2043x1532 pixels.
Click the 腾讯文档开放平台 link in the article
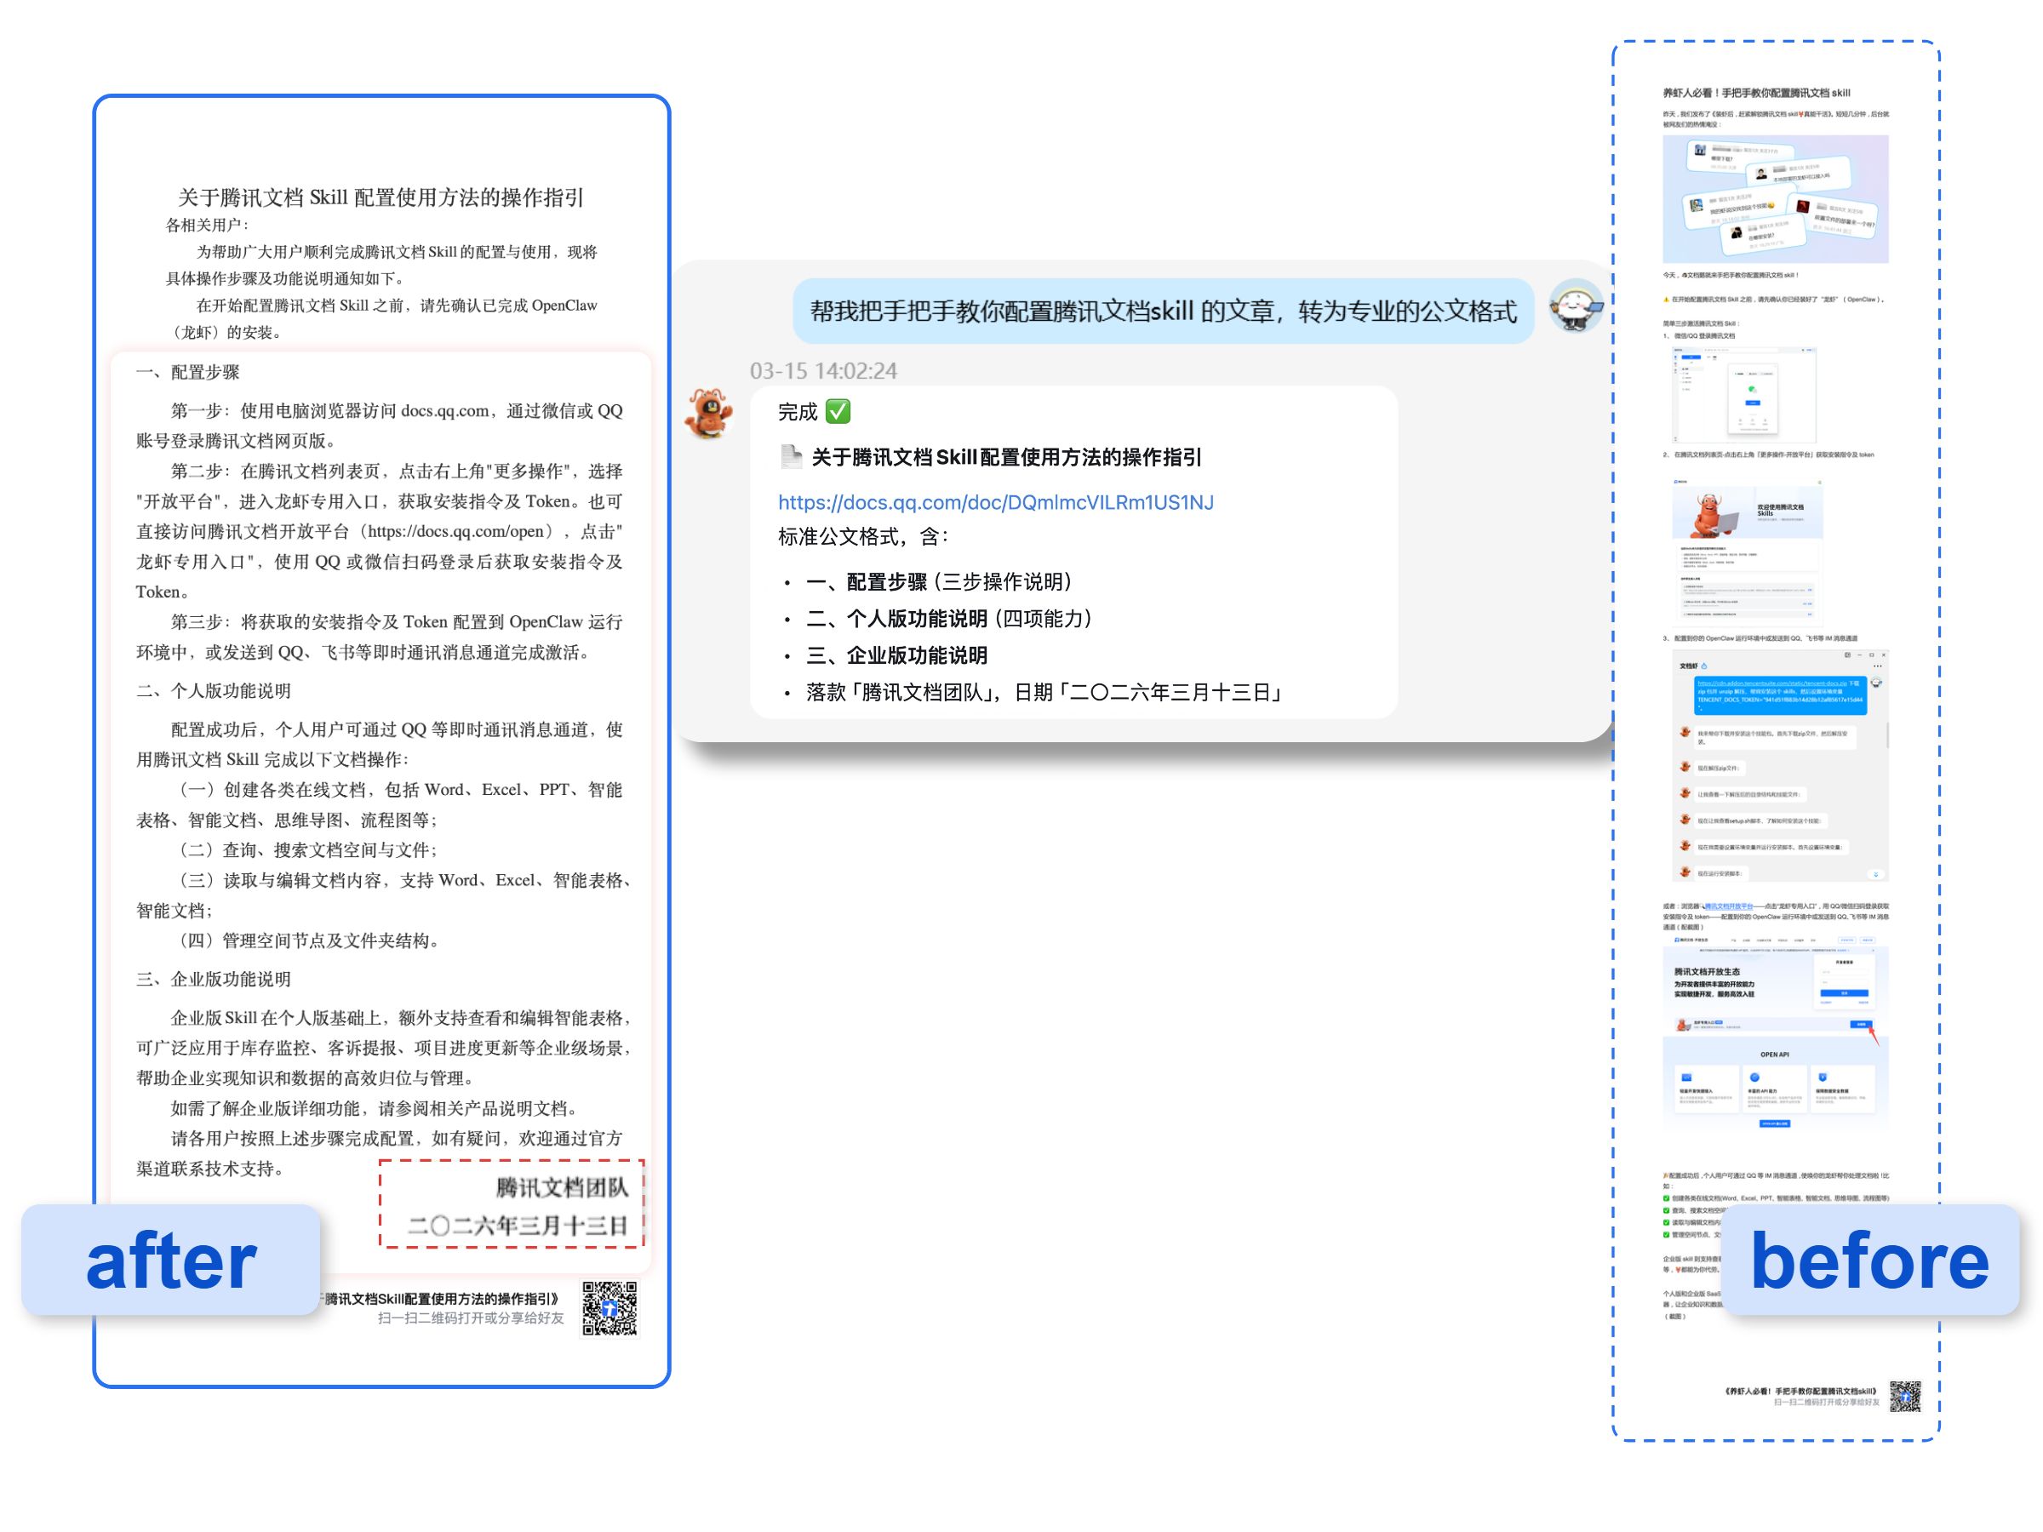click(1728, 906)
